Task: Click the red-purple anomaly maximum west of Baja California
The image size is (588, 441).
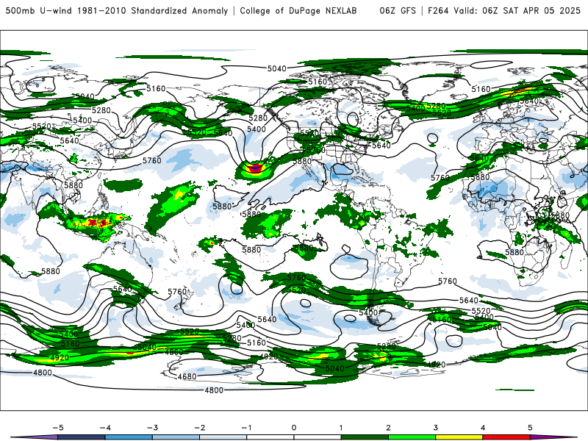Action: [255, 168]
